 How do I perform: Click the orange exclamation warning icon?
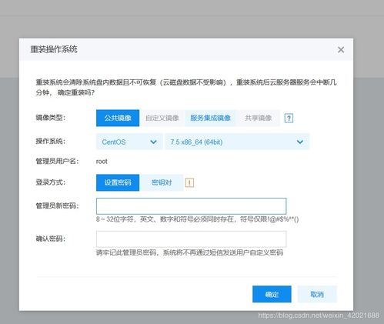[x=189, y=182]
